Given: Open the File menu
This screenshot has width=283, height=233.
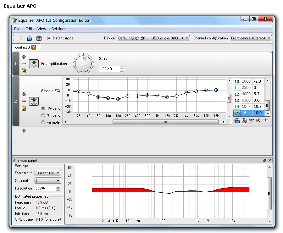Looking at the screenshot, I should [17, 29].
